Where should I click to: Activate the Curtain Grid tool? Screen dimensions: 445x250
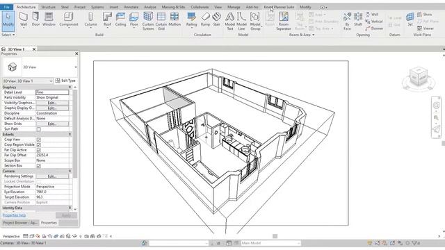pyautogui.click(x=161, y=21)
